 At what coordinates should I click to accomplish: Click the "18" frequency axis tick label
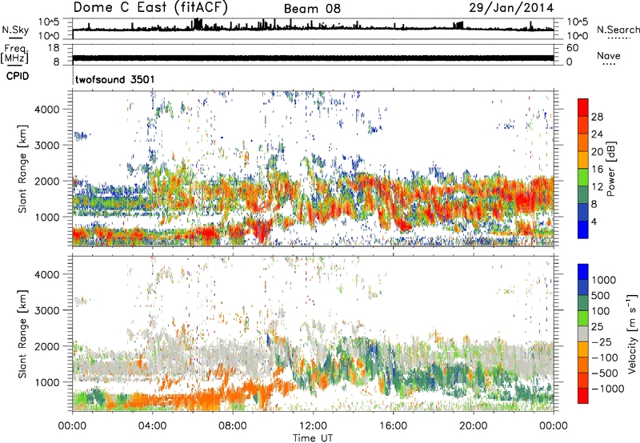[x=54, y=48]
